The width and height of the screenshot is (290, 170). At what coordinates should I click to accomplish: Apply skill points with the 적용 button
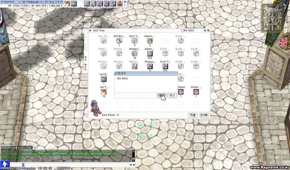pyautogui.click(x=192, y=115)
